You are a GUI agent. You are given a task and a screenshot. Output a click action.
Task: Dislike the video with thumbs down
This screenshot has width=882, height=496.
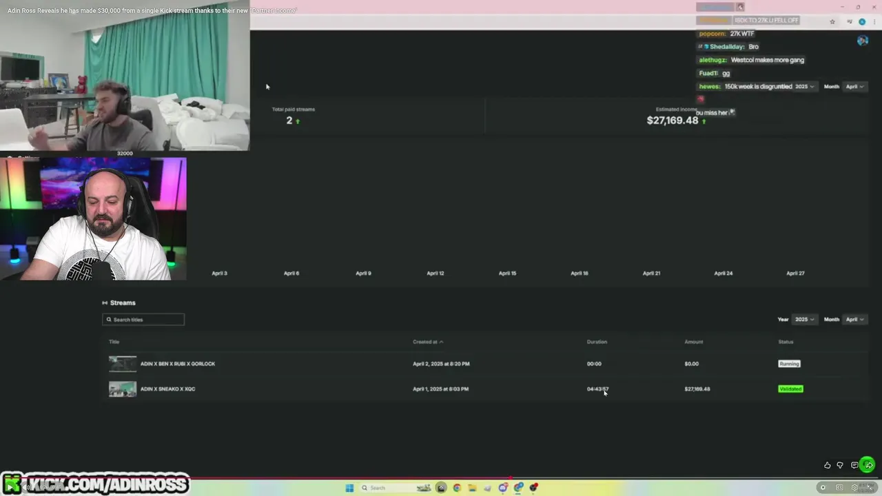click(x=840, y=465)
